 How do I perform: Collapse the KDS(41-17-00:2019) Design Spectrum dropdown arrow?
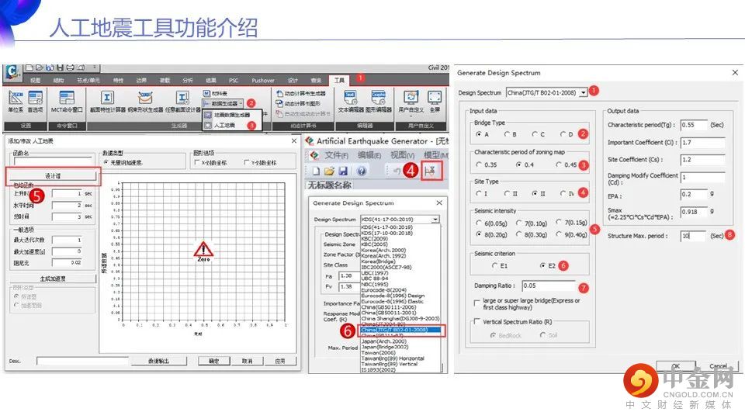[435, 220]
